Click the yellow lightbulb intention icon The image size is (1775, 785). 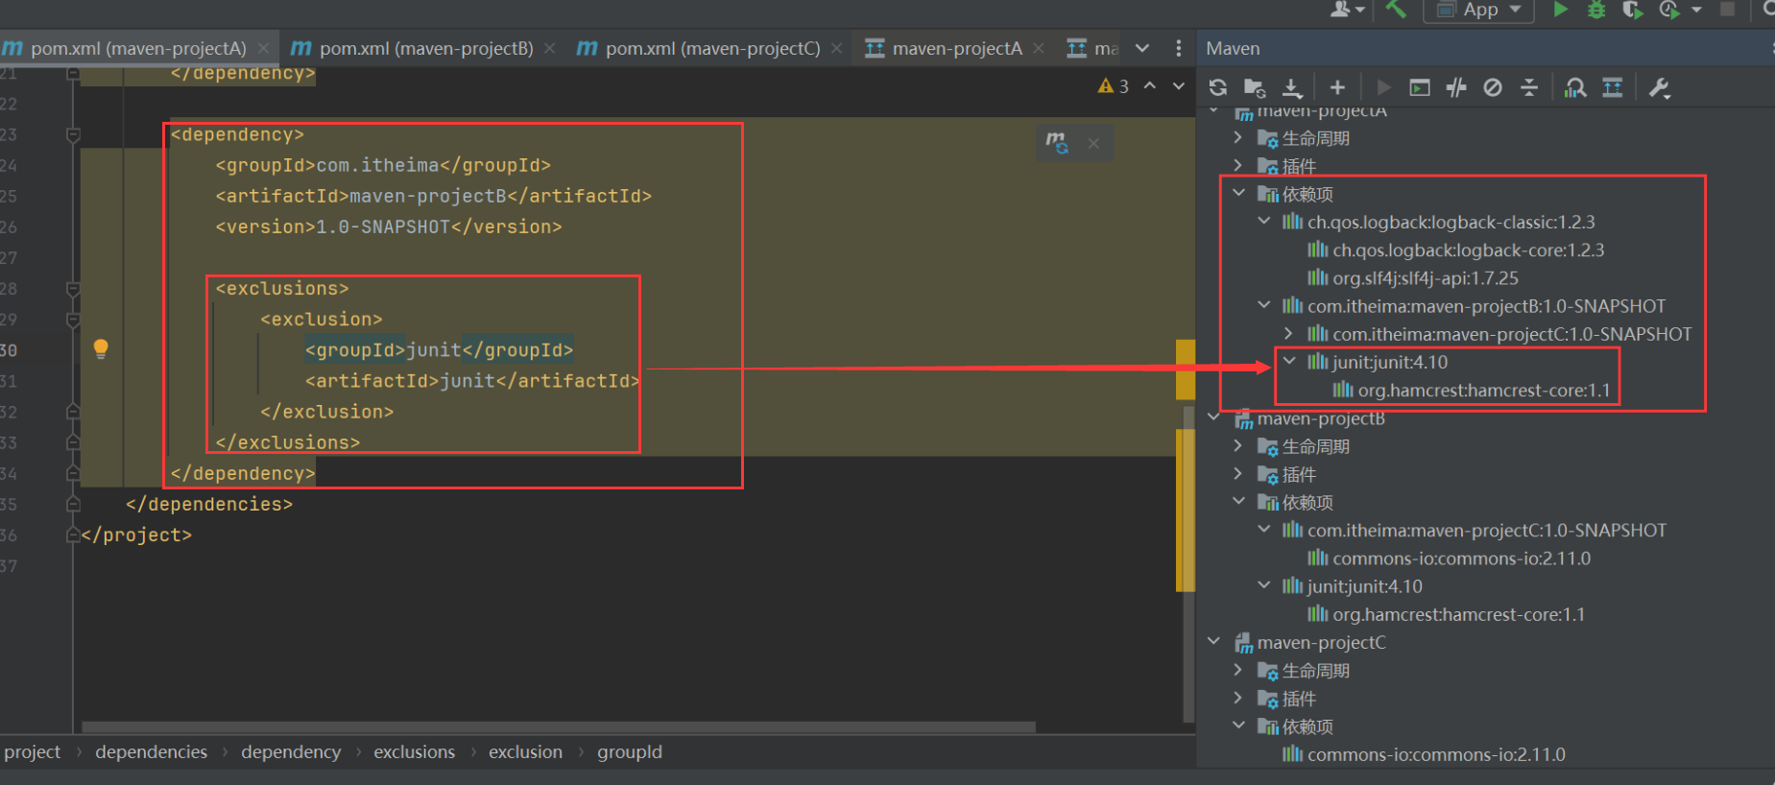[x=101, y=348]
